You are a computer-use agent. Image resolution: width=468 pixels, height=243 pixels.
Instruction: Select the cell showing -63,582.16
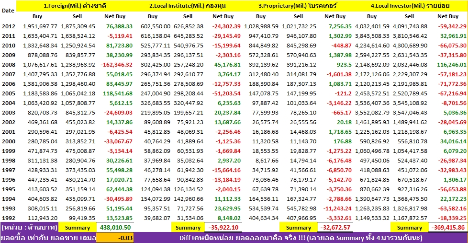tap(452, 208)
